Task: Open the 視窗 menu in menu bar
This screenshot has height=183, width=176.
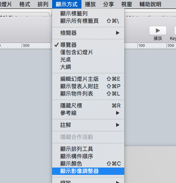Action: pos(127,4)
